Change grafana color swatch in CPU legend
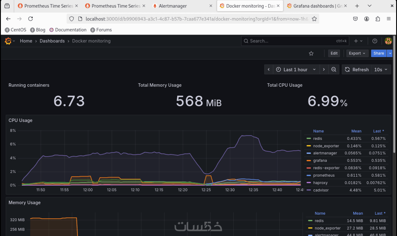Screen dimensions: 397x236 [309, 161]
